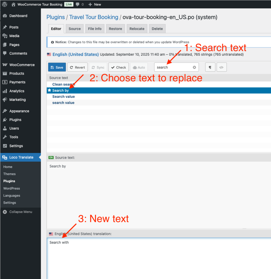
Task: Click the WooCommerce logo icon in sidebar
Action: click(x=5, y=65)
